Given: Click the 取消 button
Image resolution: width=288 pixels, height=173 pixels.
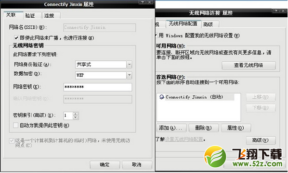Looking at the screenshot, I should pyautogui.click(x=137, y=165).
